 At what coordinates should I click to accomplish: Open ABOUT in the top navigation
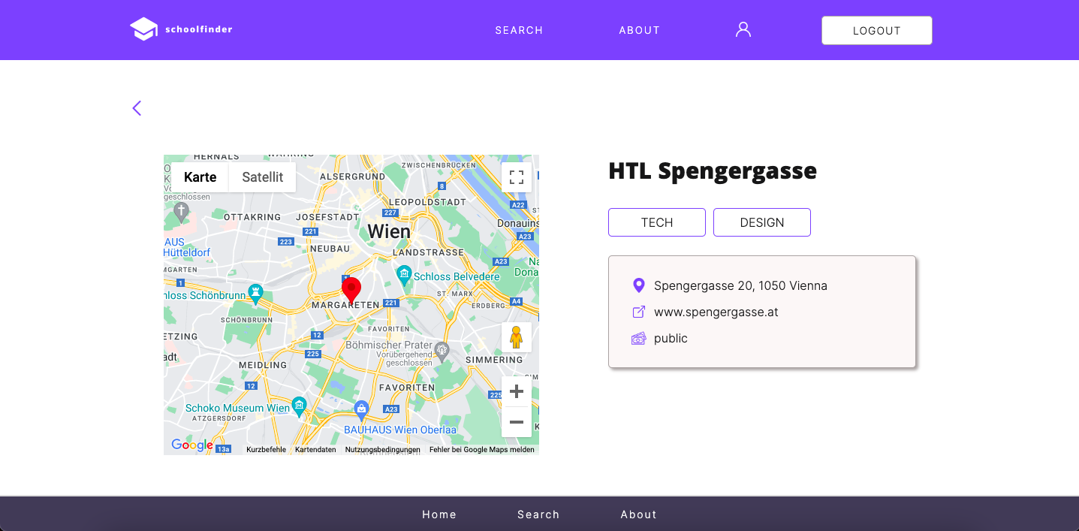coord(639,30)
